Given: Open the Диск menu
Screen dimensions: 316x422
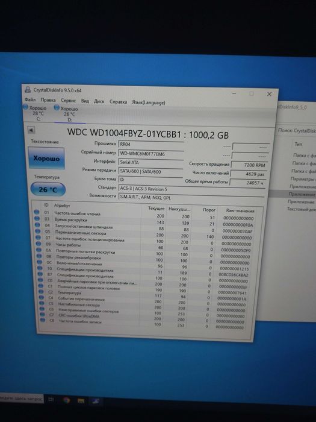Looking at the screenshot, I should click(99, 101).
